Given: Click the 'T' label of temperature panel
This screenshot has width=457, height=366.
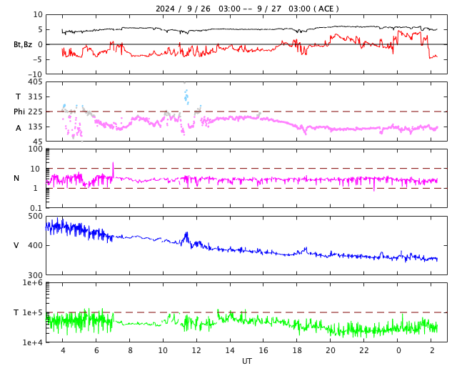Looking at the screenshot, I should [16, 312].
